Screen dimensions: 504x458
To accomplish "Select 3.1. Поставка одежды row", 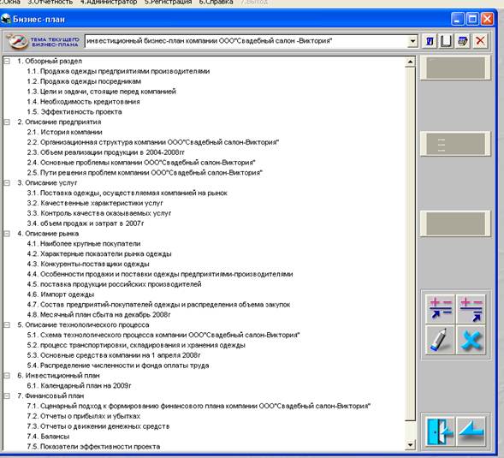I will pos(127,193).
